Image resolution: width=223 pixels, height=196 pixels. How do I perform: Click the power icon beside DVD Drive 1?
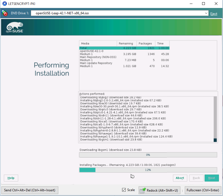[x=5, y=13]
